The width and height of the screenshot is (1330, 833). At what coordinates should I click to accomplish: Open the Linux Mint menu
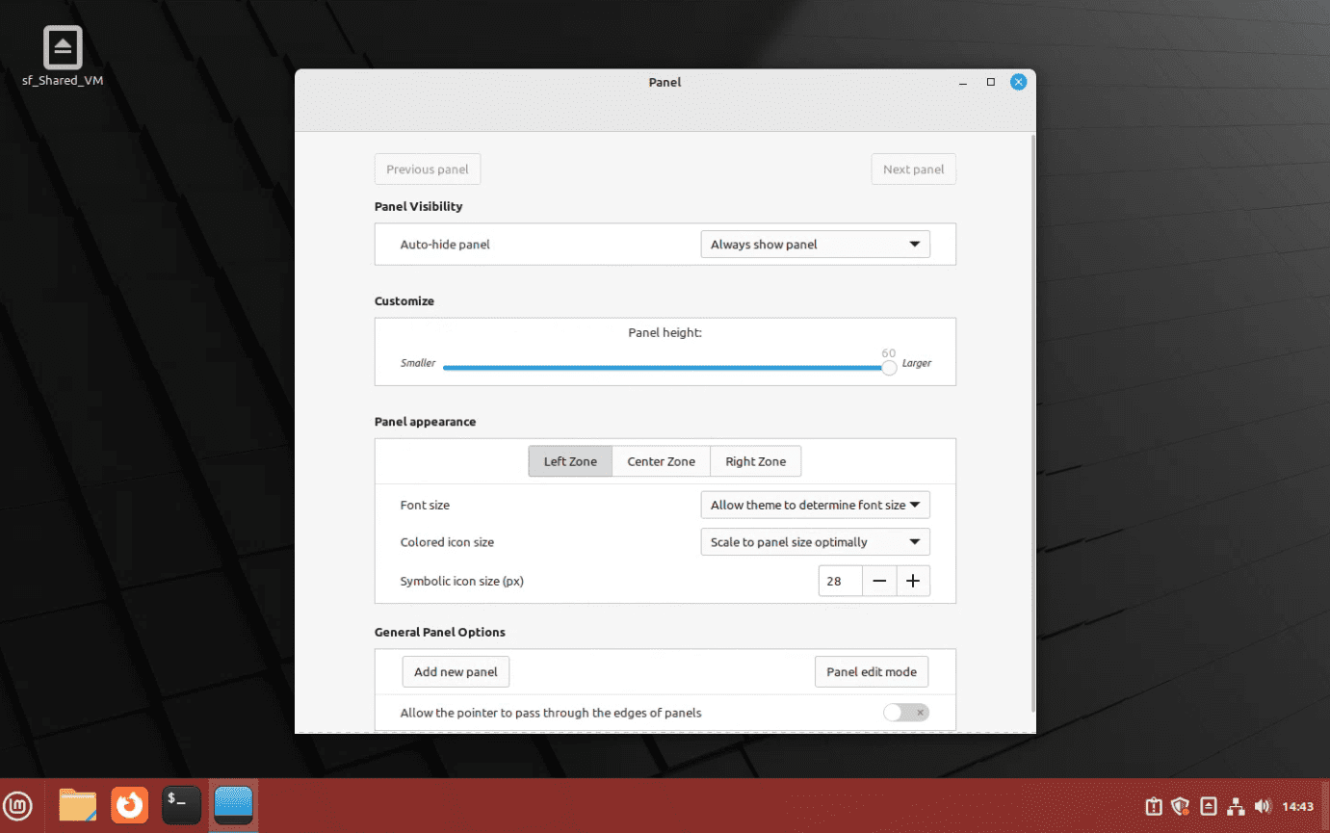(18, 805)
